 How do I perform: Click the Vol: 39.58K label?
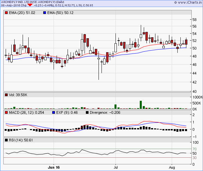pyautogui.click(x=18, y=95)
